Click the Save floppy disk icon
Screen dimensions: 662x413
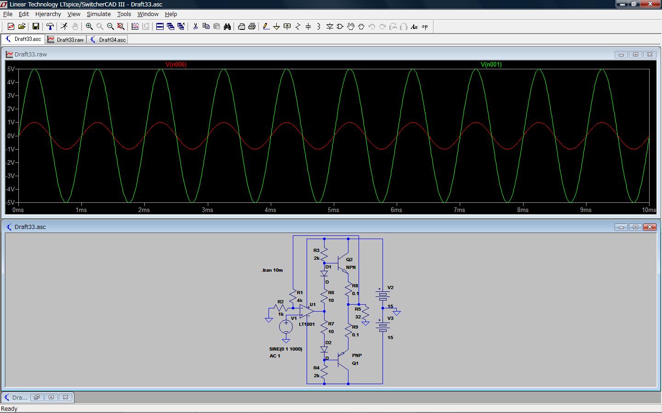pos(35,27)
